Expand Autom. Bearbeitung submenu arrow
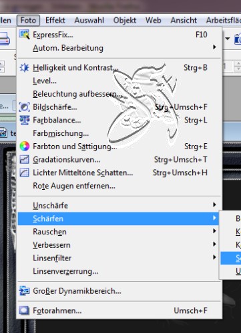Viewport: 241px width, 333px height. click(214, 47)
